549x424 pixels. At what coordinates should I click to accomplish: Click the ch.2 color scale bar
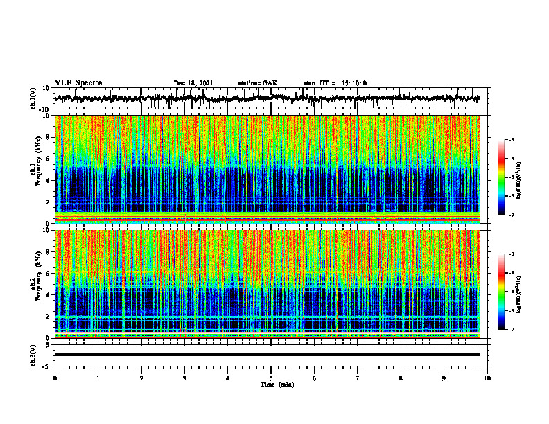(x=502, y=292)
